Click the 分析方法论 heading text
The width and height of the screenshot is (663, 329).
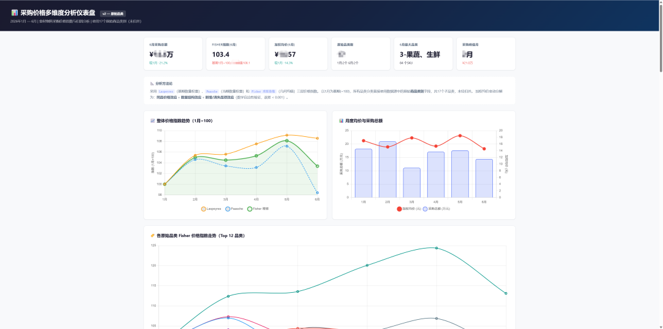coord(164,83)
